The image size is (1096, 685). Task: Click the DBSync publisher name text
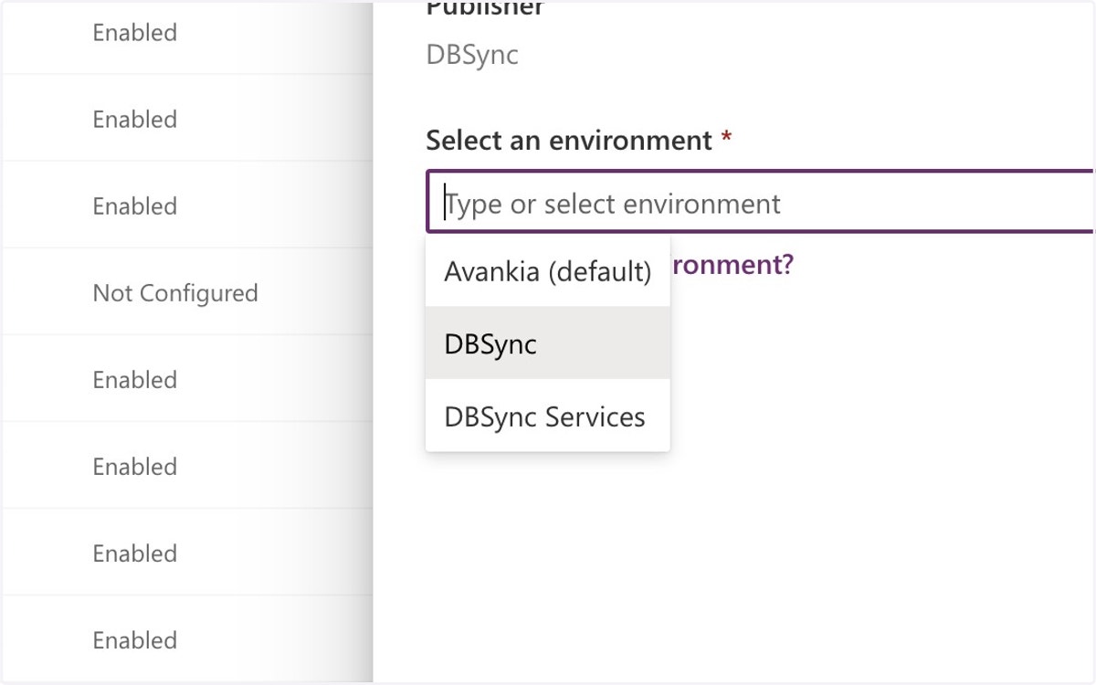tap(472, 54)
